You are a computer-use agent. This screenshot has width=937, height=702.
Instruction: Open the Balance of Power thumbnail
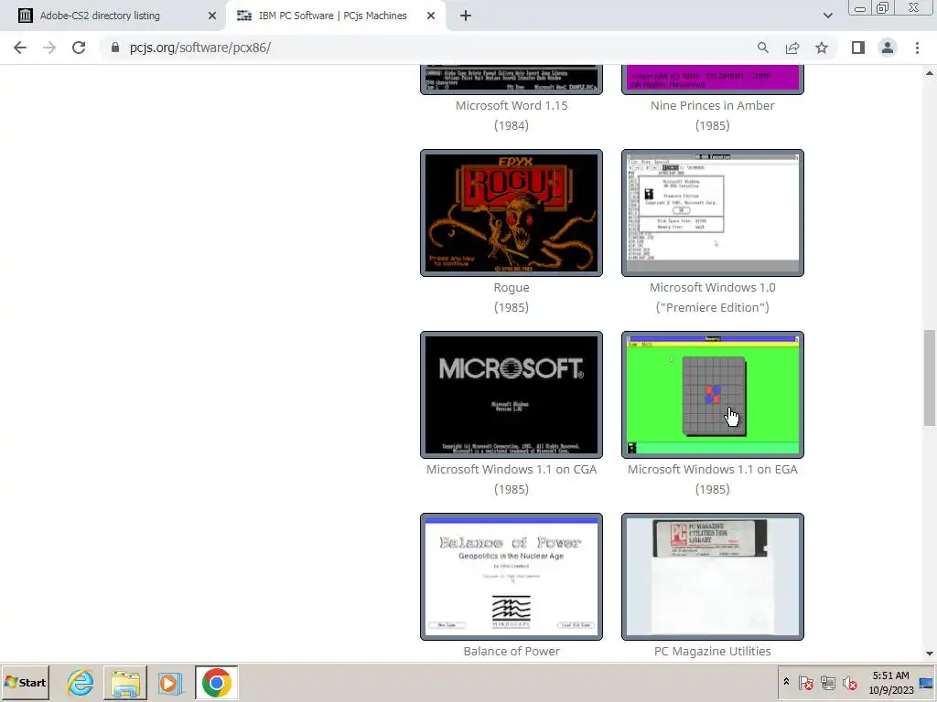click(512, 577)
